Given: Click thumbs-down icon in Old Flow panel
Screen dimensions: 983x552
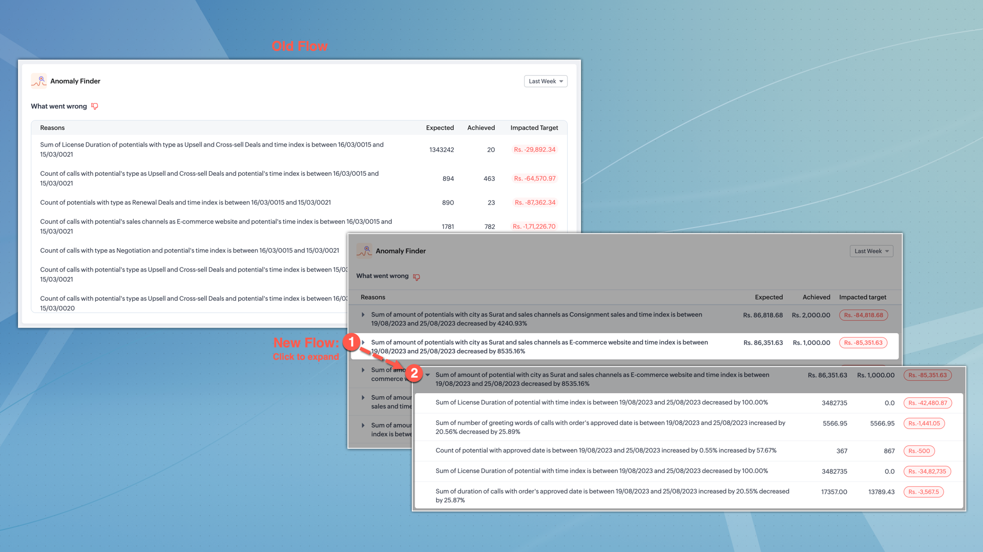Looking at the screenshot, I should pos(95,106).
